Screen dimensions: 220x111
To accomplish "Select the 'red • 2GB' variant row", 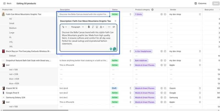I will click(x=29, y=74).
